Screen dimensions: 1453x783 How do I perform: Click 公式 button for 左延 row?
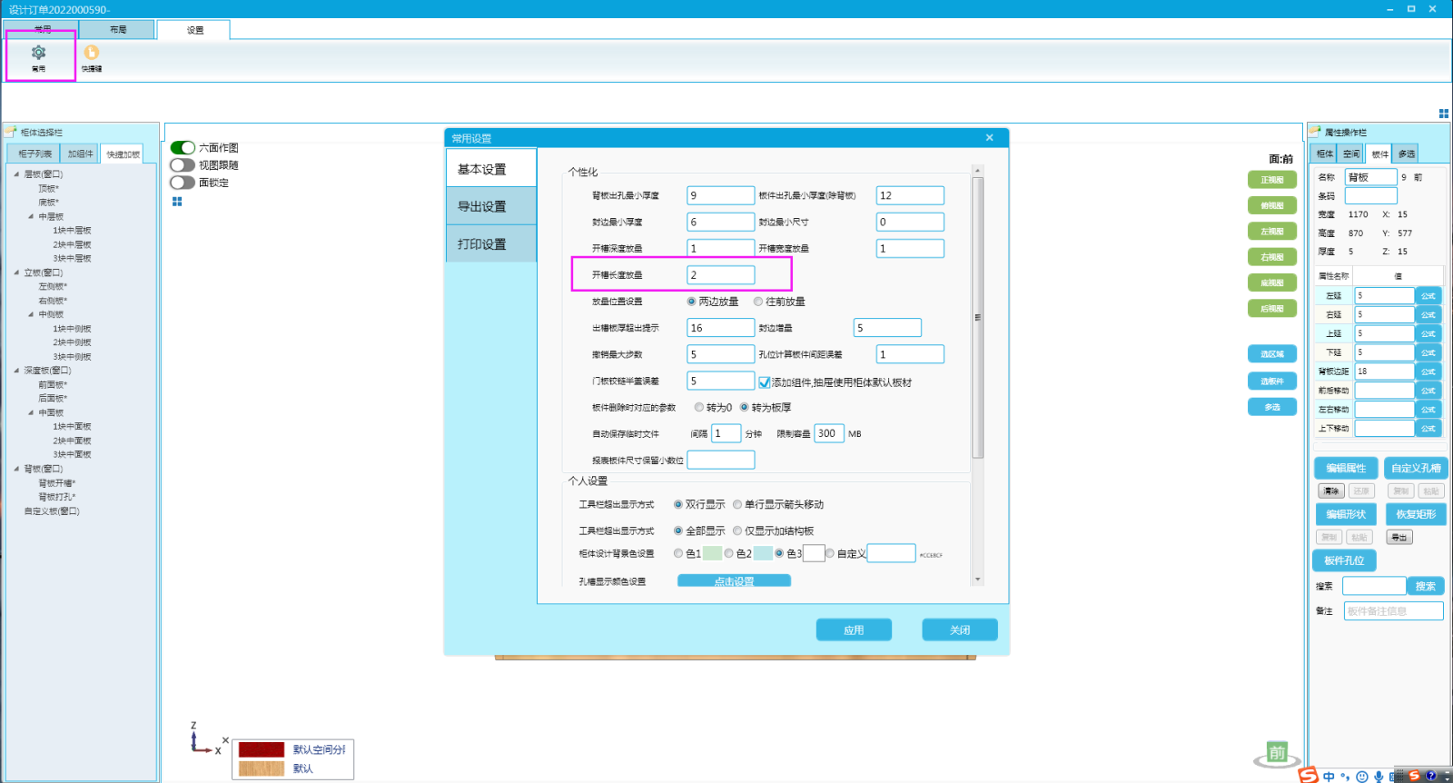(1428, 296)
